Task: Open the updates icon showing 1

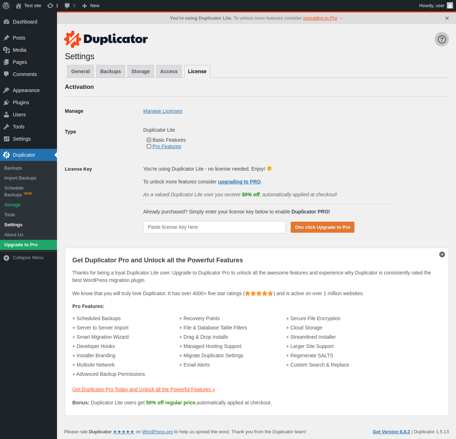Action: 50,6
